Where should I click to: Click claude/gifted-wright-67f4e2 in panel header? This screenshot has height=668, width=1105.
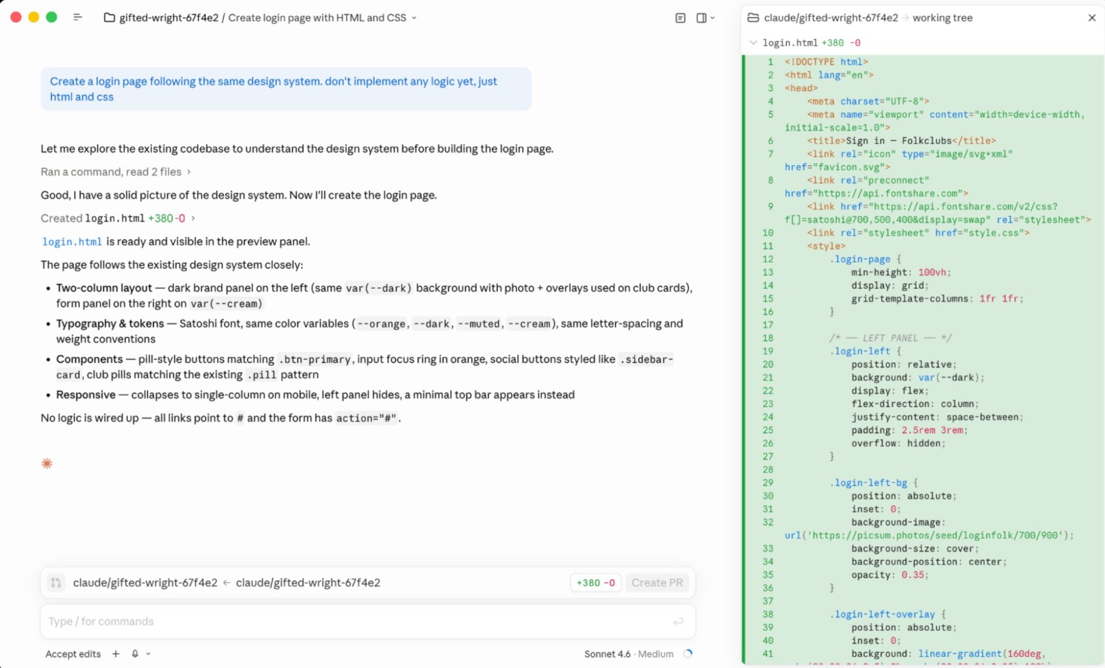coord(831,17)
